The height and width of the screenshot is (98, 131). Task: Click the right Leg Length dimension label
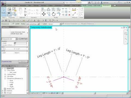[x=78, y=54]
